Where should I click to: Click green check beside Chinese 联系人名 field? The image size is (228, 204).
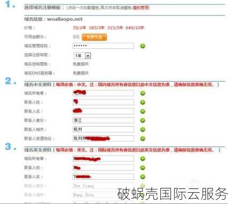point(142,111)
